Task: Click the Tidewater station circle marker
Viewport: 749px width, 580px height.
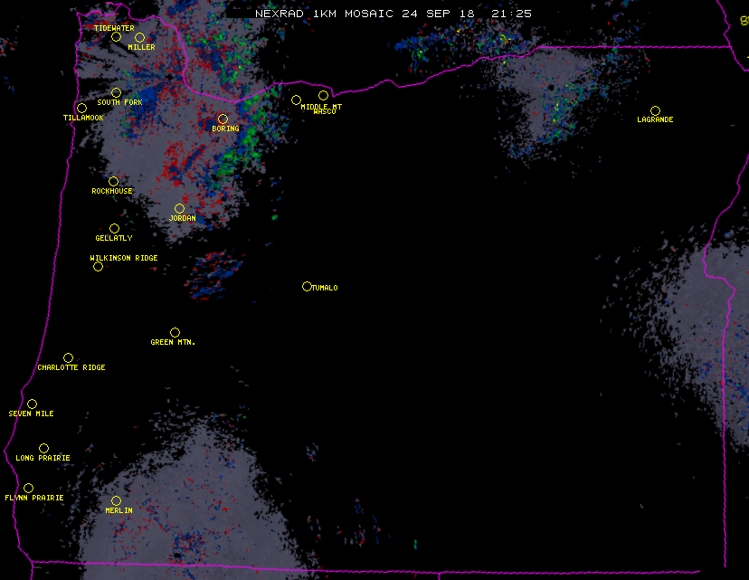Action: (x=116, y=37)
